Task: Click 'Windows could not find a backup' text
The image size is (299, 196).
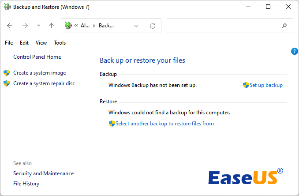Action: pyautogui.click(x=169, y=113)
